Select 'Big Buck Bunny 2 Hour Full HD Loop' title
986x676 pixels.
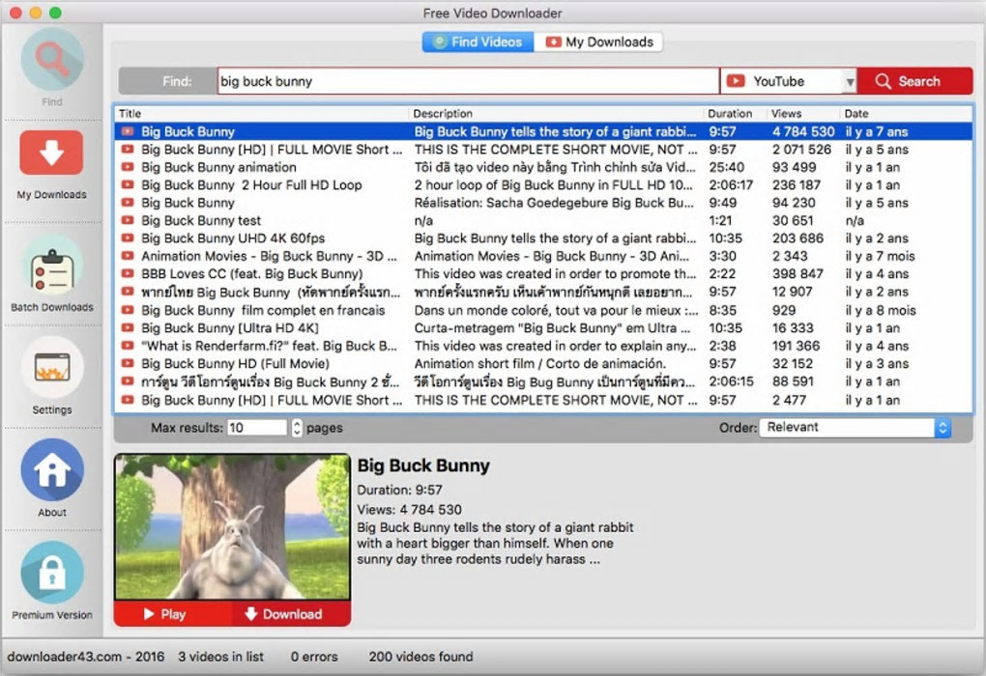251,185
